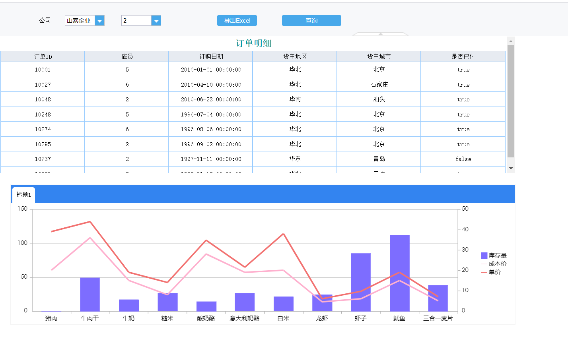Viewport: 568px width, 345px height.
Task: Click the 华东 region cell
Action: point(295,159)
